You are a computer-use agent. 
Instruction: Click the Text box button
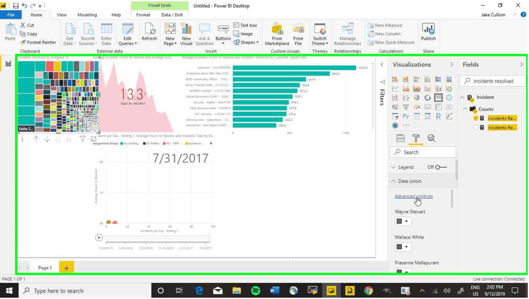pos(245,25)
